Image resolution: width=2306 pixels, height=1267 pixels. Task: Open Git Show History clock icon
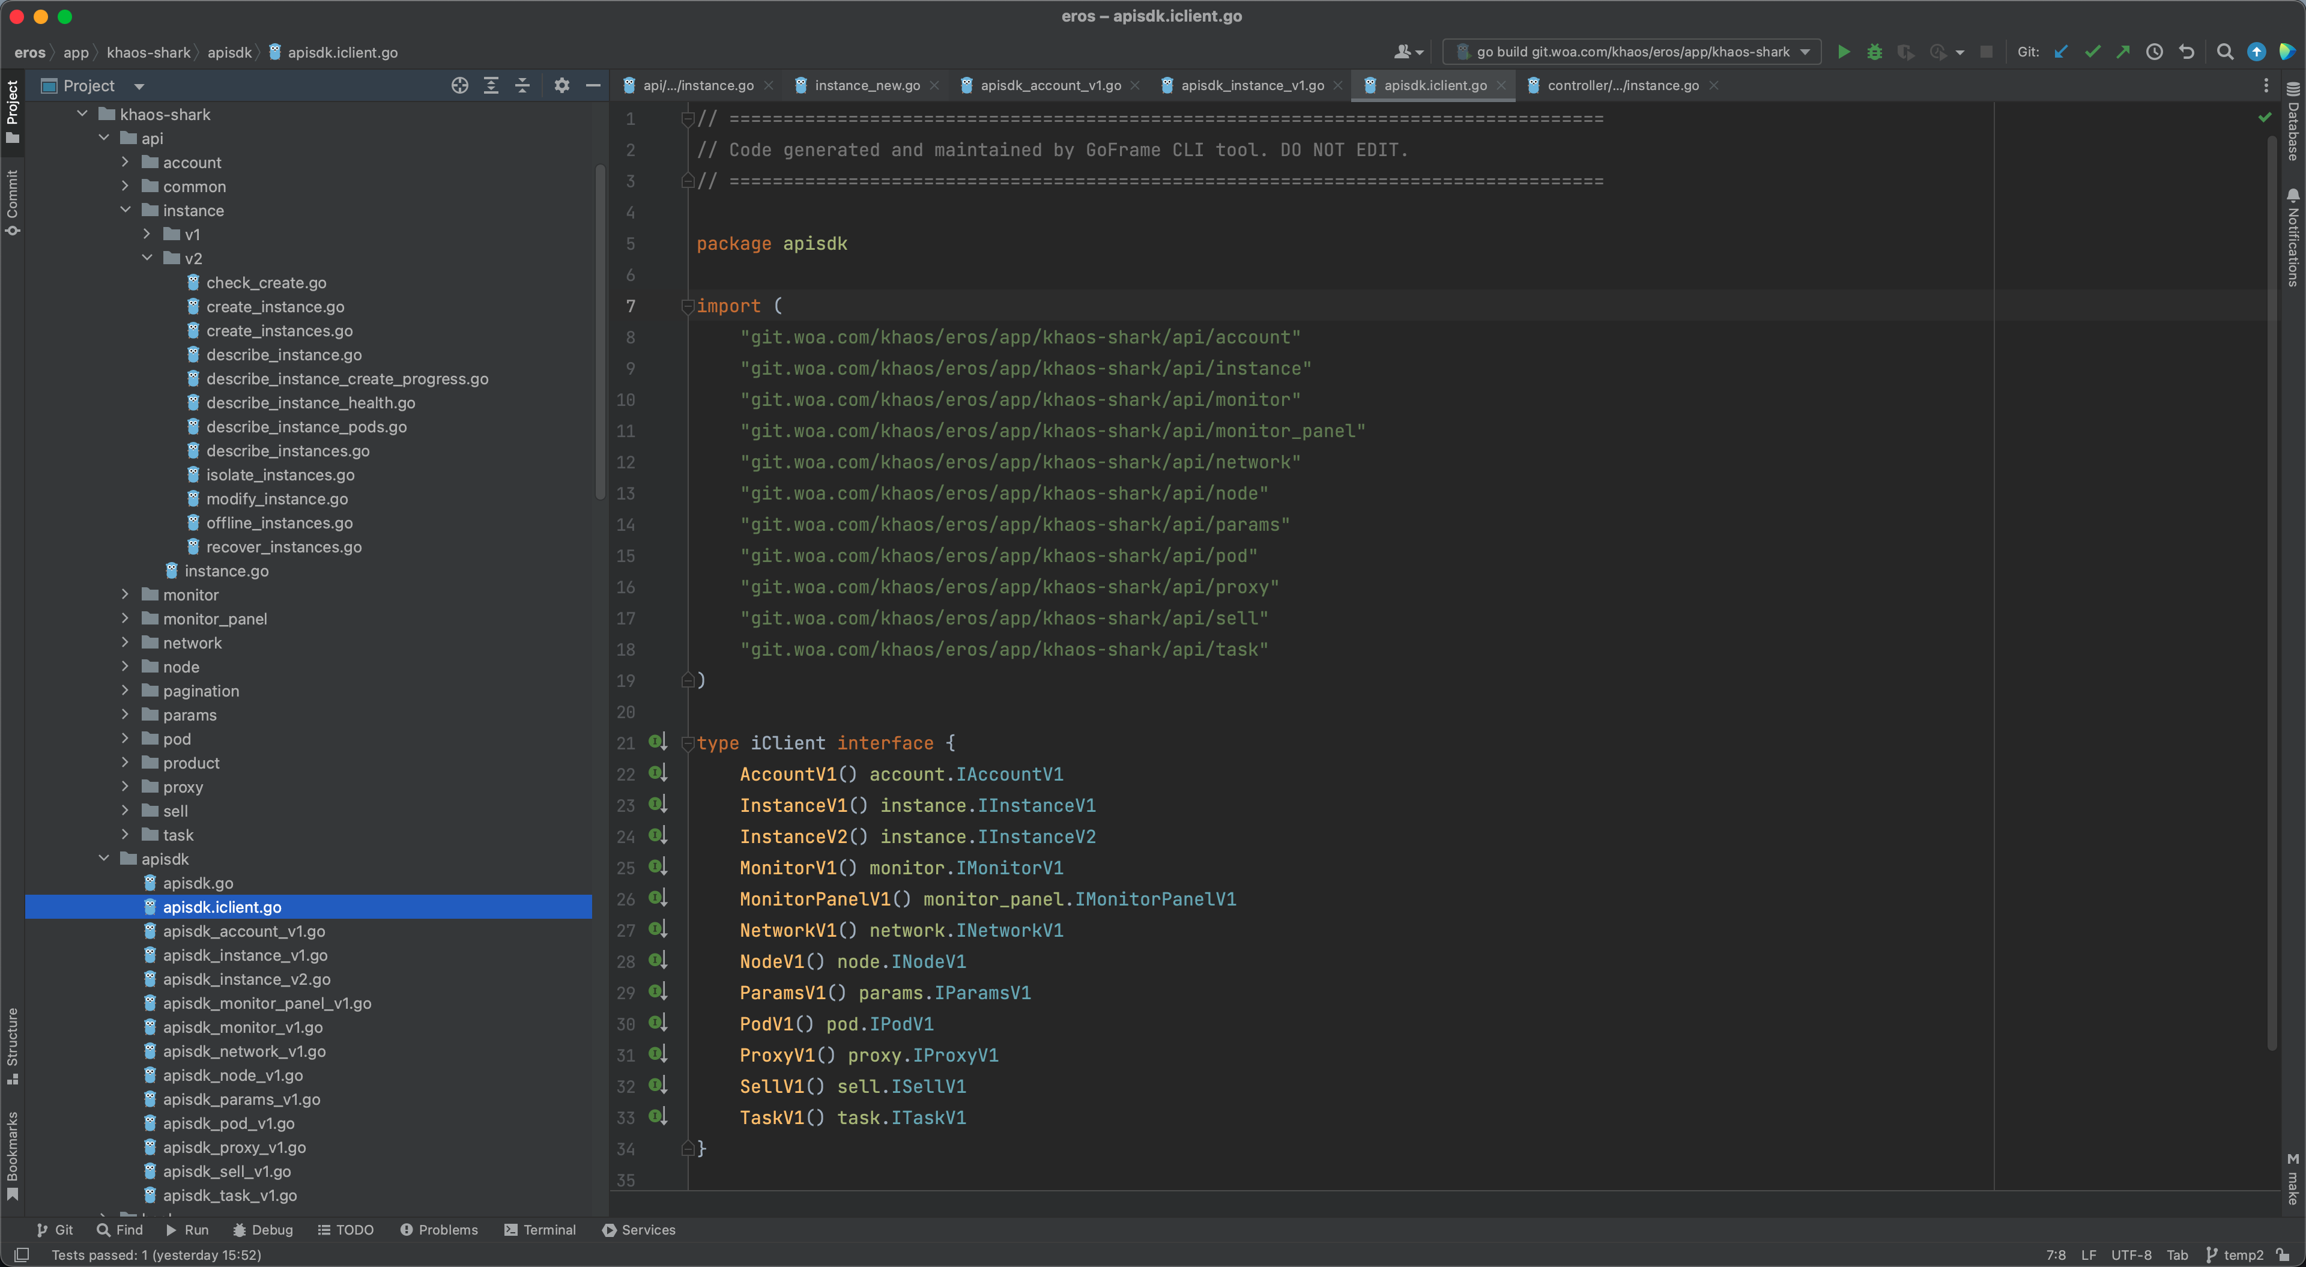pos(2155,52)
